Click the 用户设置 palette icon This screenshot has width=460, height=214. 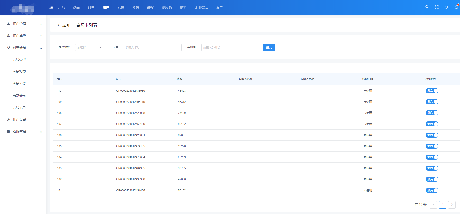click(8, 120)
